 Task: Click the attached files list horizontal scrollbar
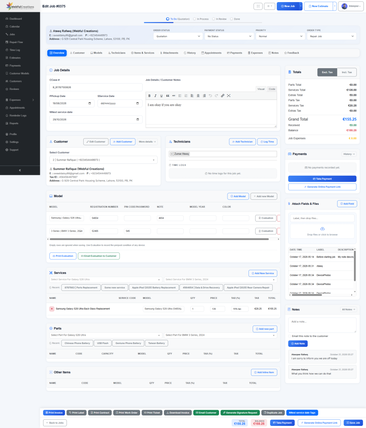coord(307,295)
